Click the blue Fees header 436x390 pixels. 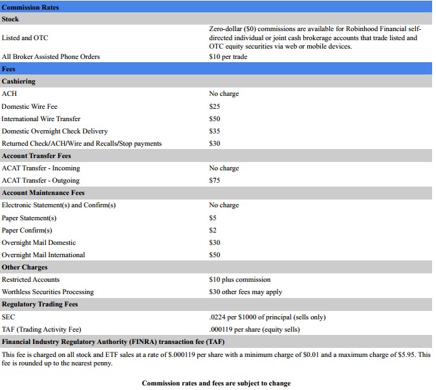point(8,69)
